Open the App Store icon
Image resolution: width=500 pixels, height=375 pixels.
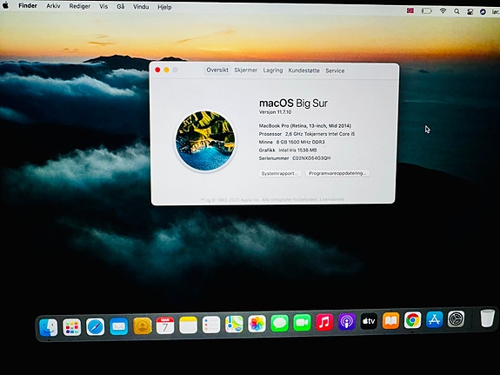point(434,319)
